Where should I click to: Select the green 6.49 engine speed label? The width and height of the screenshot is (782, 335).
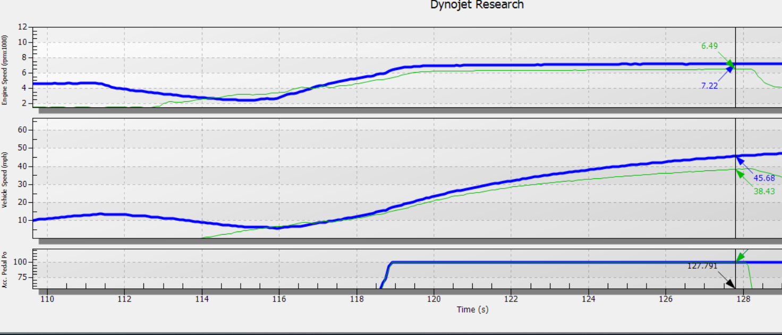[x=709, y=46]
